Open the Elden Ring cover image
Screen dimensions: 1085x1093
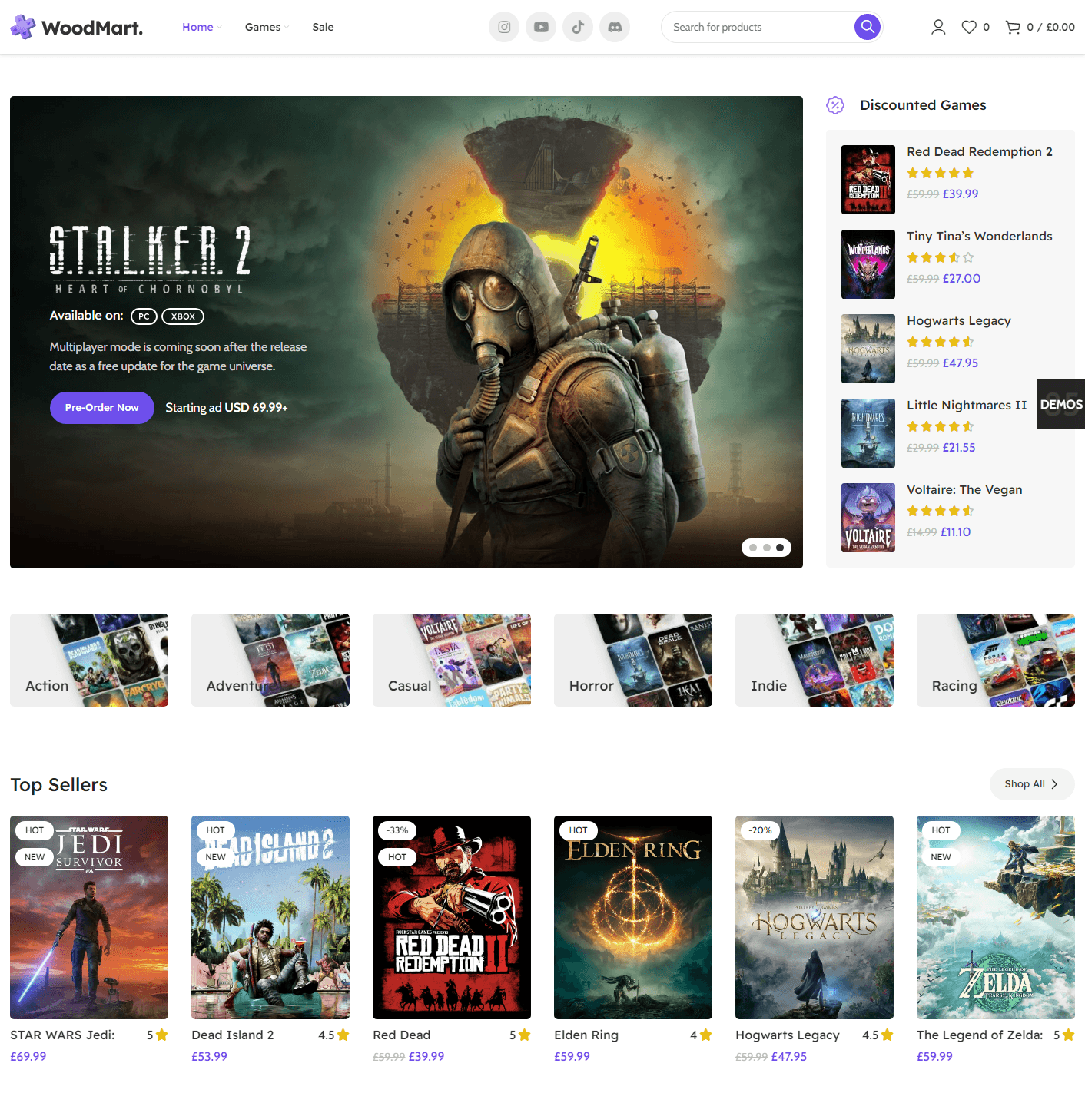[x=633, y=917]
